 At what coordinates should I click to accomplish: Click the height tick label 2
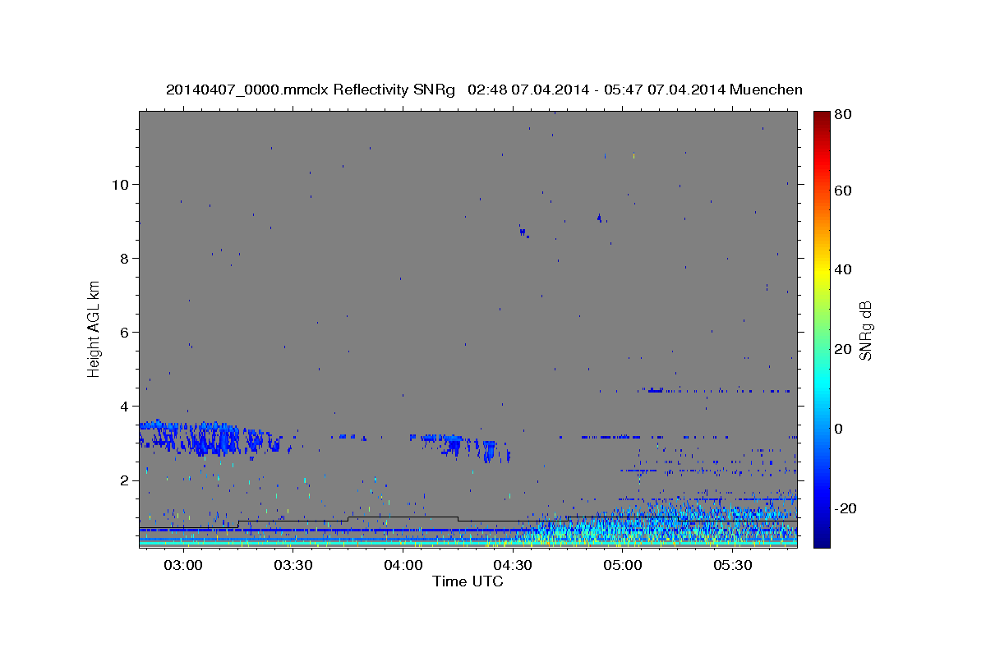124,480
